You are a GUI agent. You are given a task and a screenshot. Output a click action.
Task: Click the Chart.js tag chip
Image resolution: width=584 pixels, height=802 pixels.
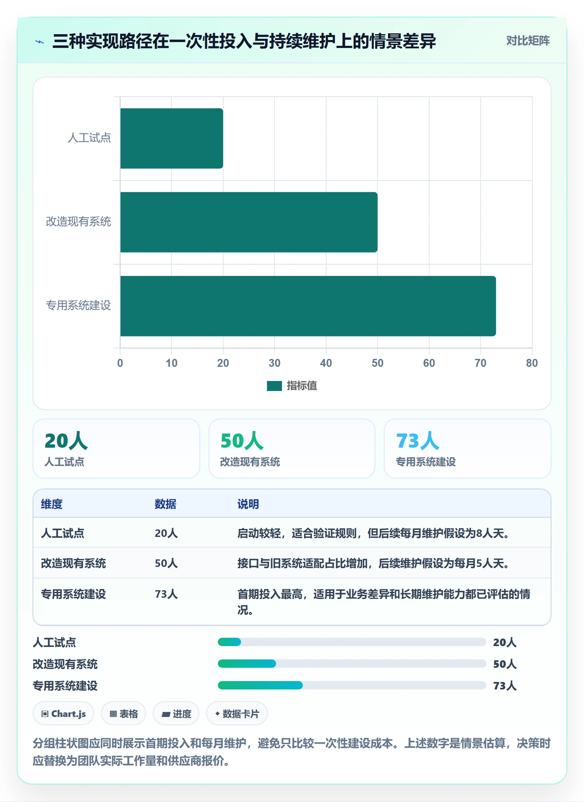(63, 714)
